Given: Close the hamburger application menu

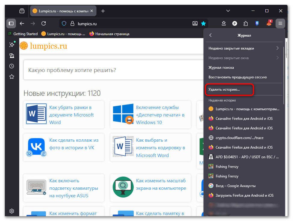Looking at the screenshot, I should [280, 23].
